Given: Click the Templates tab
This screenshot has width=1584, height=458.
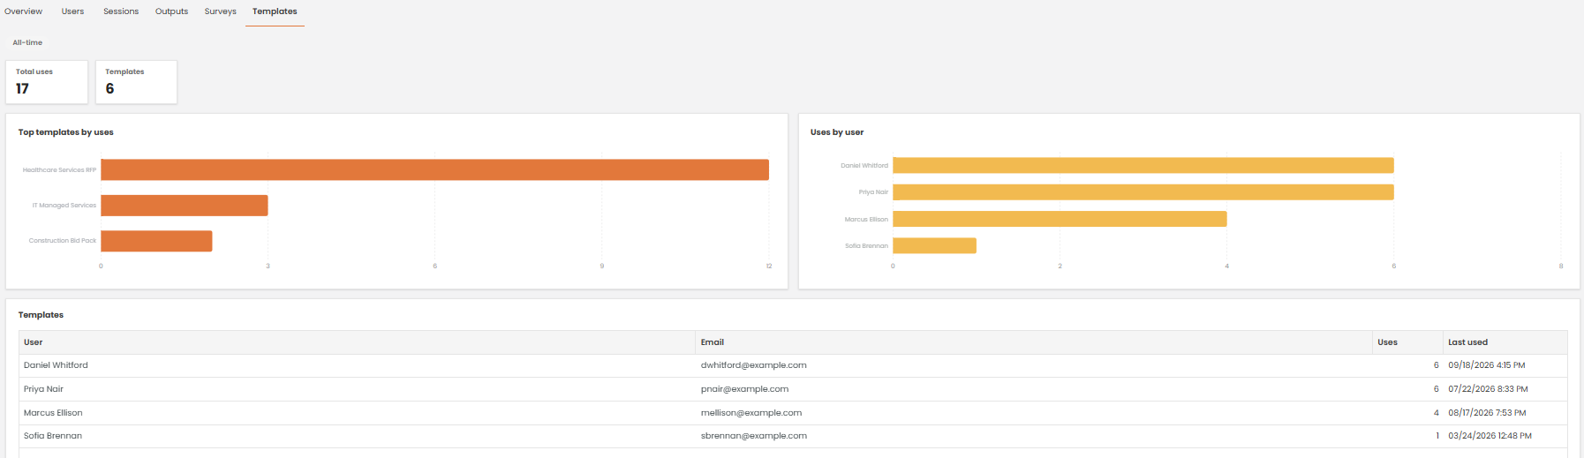Looking at the screenshot, I should tap(275, 11).
